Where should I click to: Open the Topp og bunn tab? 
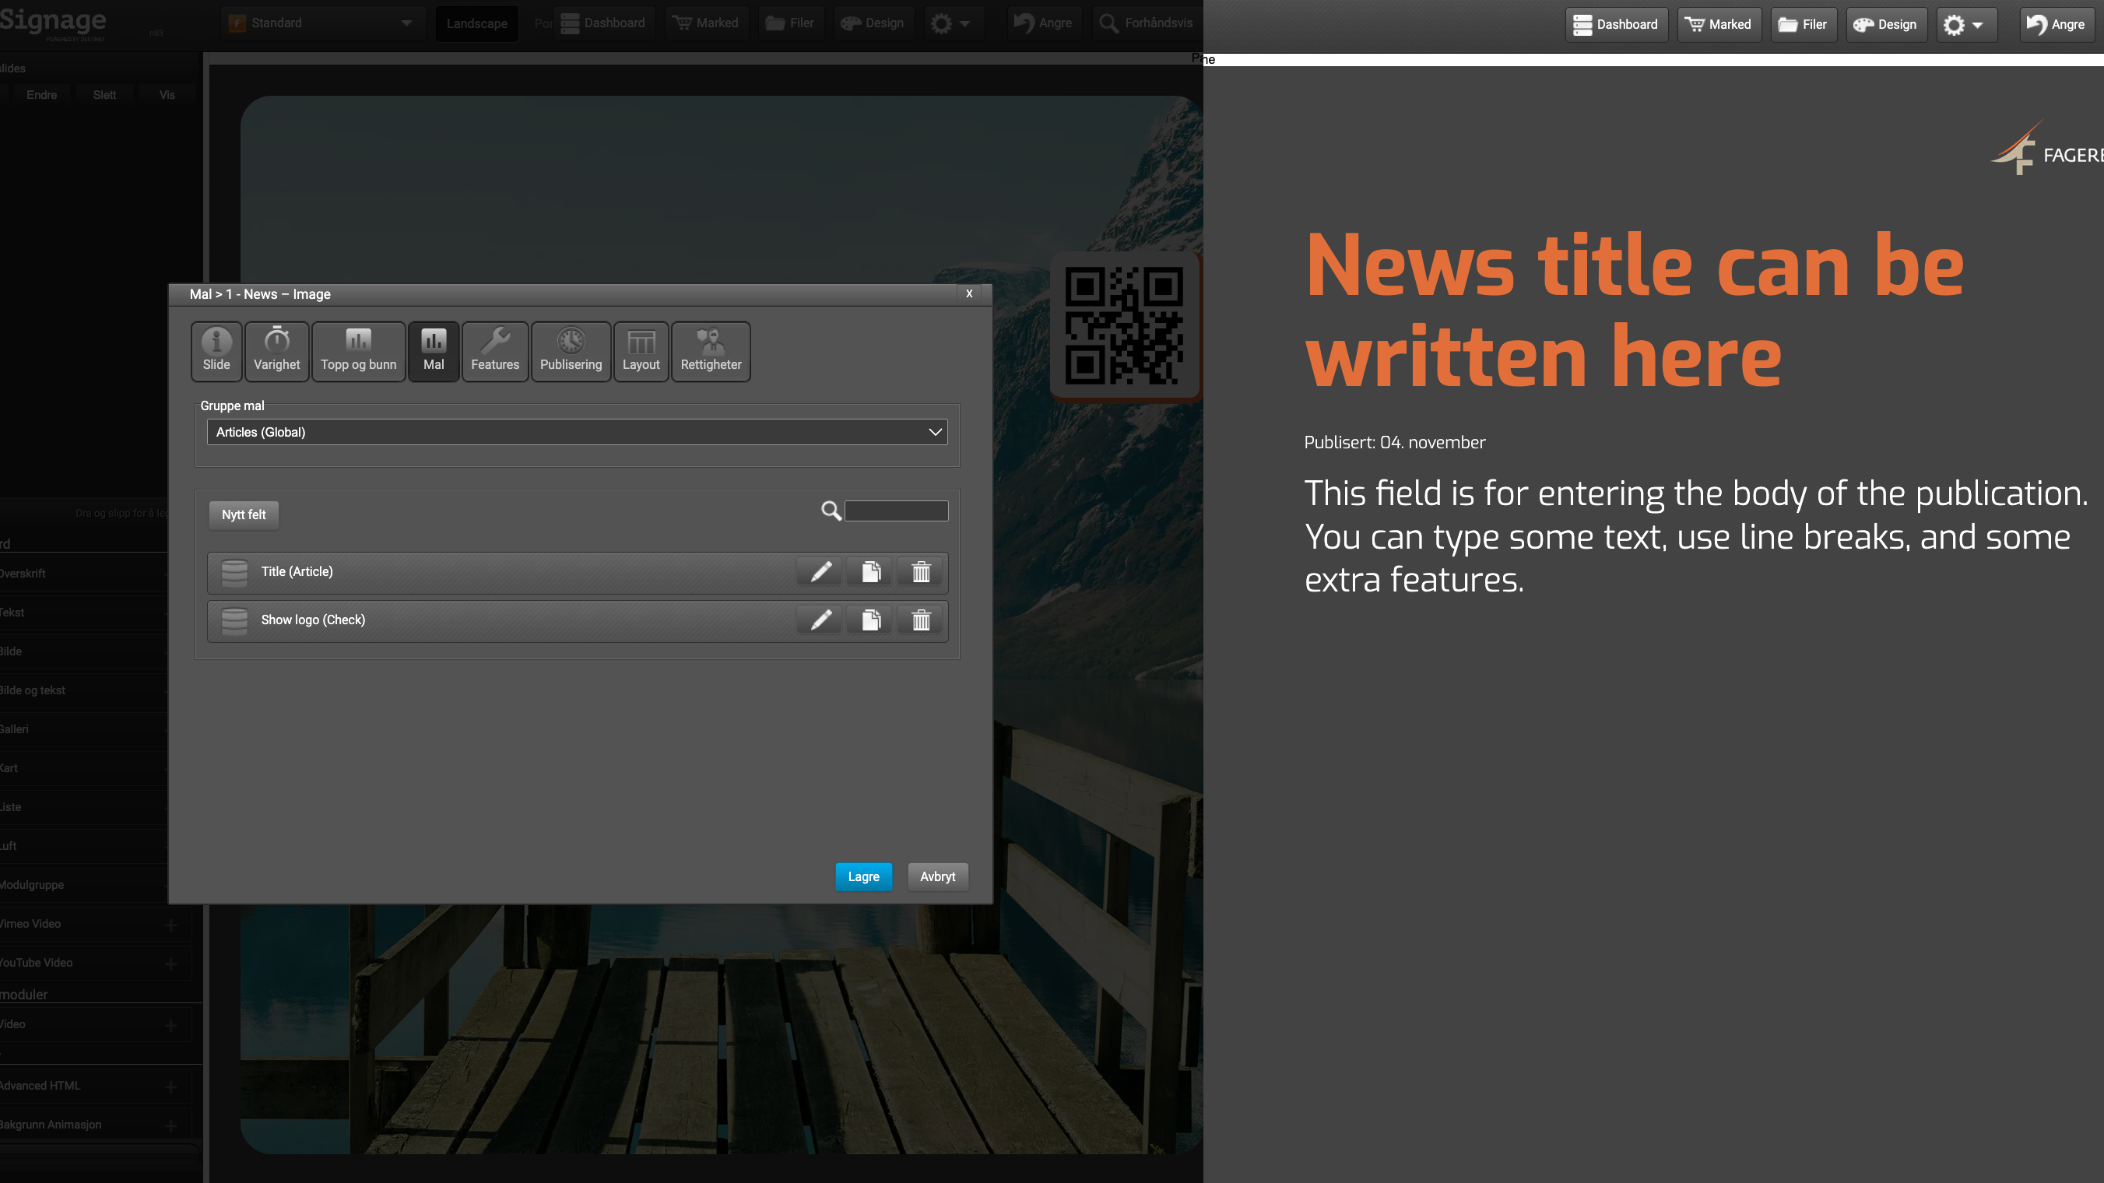(359, 351)
